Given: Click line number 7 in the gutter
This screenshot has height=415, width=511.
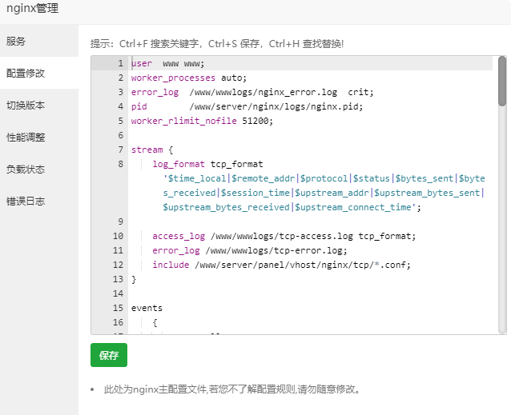Looking at the screenshot, I should tap(119, 150).
